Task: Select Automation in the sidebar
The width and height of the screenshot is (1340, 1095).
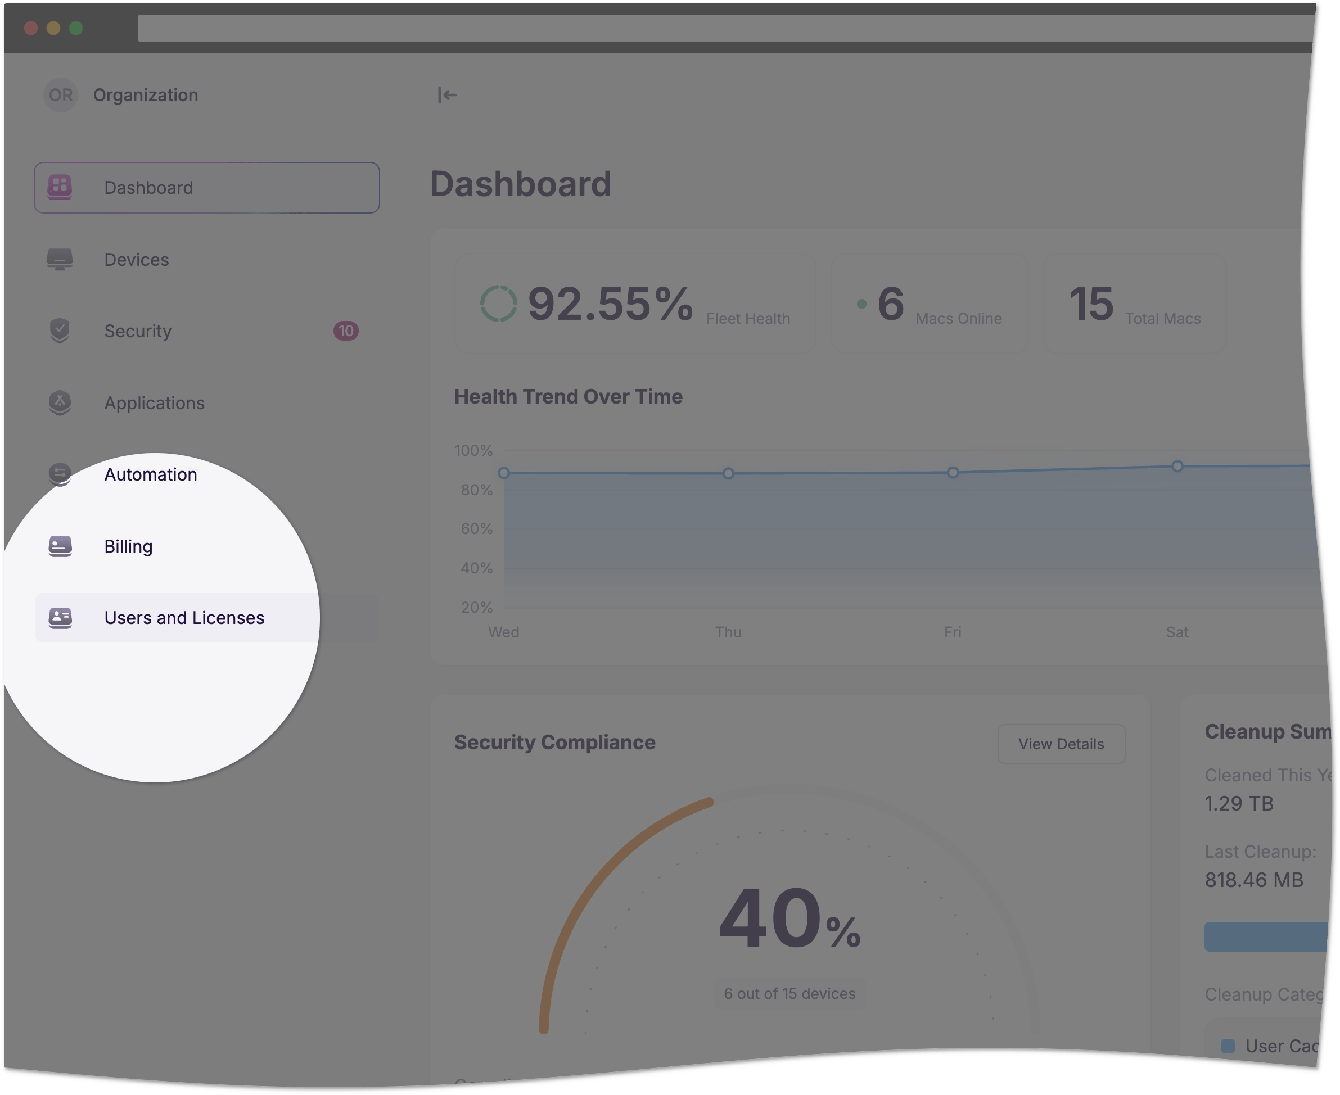Action: tap(207, 474)
